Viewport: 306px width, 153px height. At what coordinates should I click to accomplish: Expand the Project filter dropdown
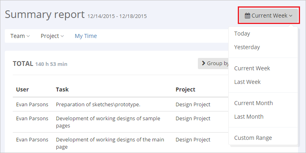[52, 36]
